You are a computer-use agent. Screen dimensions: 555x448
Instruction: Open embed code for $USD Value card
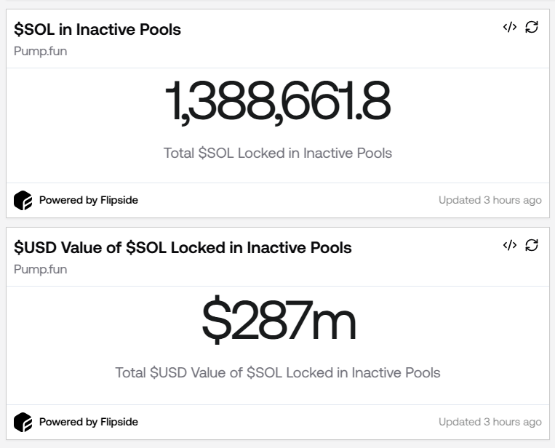[510, 245]
